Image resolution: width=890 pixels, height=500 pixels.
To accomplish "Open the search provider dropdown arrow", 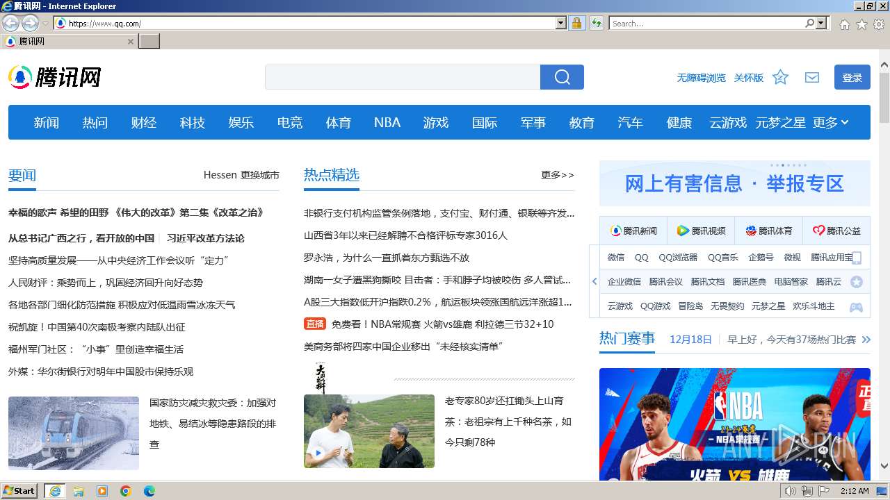I will tap(822, 23).
